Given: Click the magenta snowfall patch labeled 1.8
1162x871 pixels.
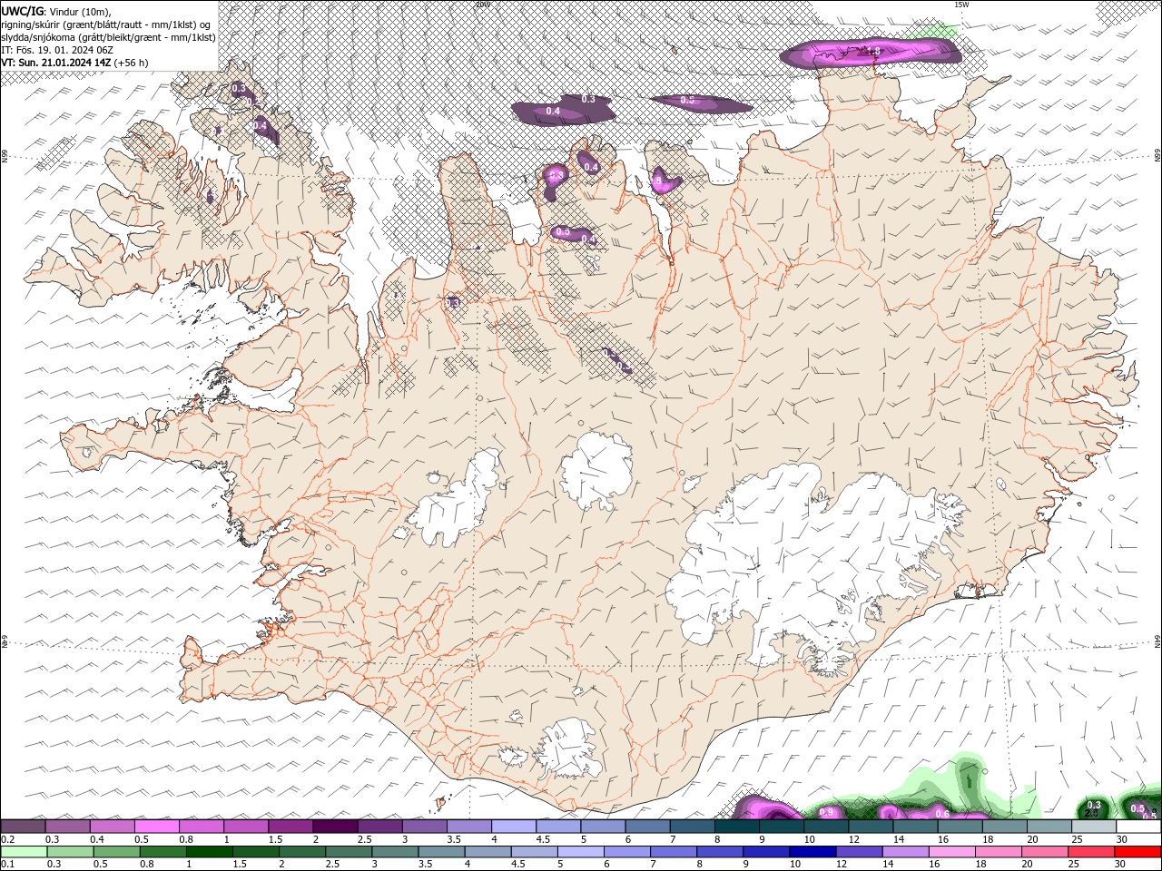Looking at the screenshot, I should 870,53.
